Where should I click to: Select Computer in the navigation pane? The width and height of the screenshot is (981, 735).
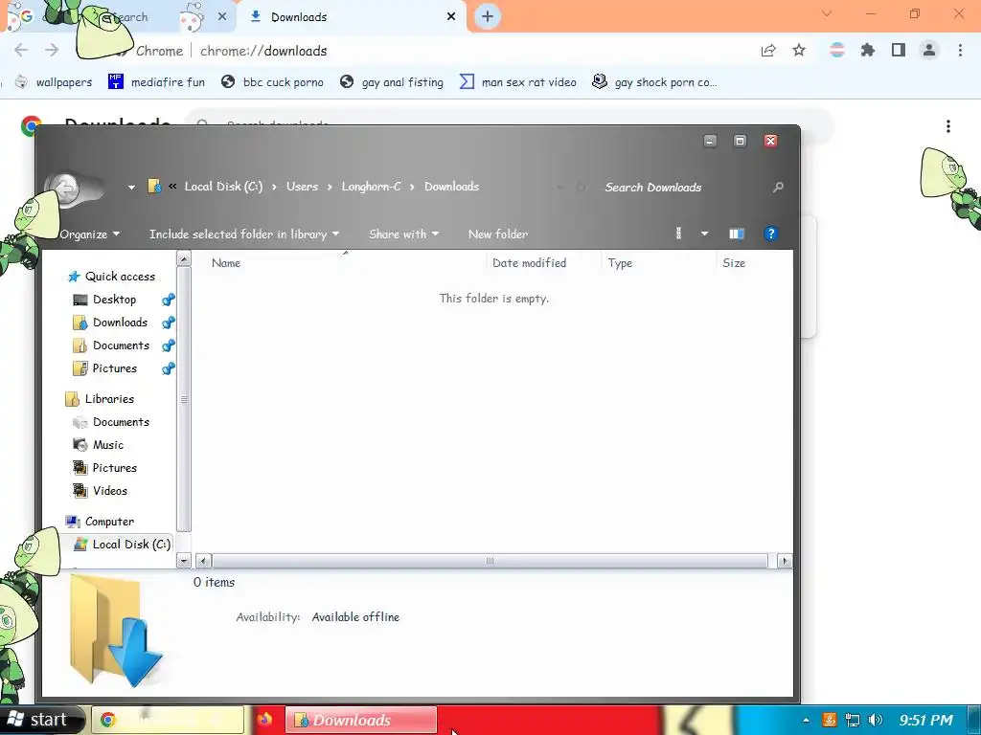tap(100, 522)
